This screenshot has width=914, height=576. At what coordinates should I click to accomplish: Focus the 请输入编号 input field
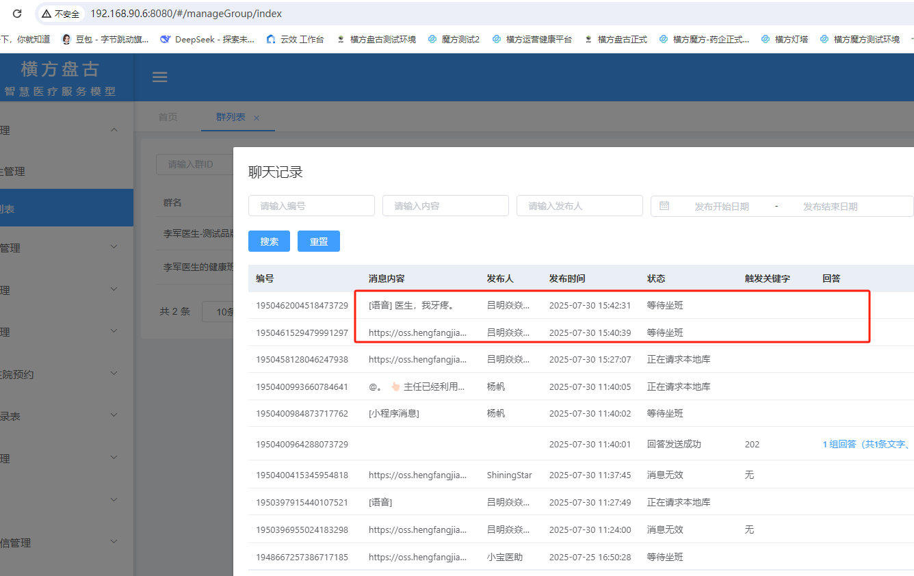click(x=311, y=206)
